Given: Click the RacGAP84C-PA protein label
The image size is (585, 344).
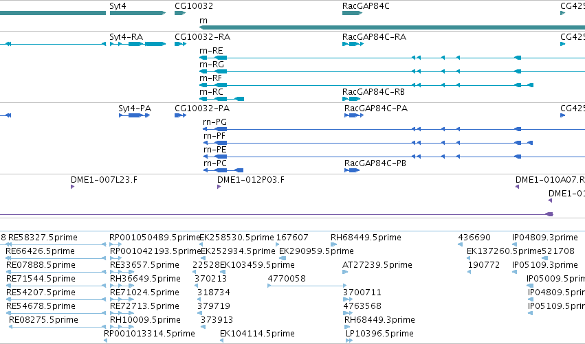Looking at the screenshot, I should [x=376, y=108].
